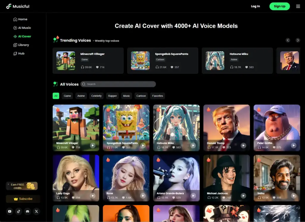Play the Sidhu voice preview
The image size is (305, 222).
pos(293,195)
